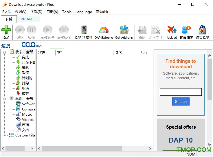Select the 计划的 scheduled status filter
Screen dimensions: 213x157
pyautogui.click(x=27, y=78)
